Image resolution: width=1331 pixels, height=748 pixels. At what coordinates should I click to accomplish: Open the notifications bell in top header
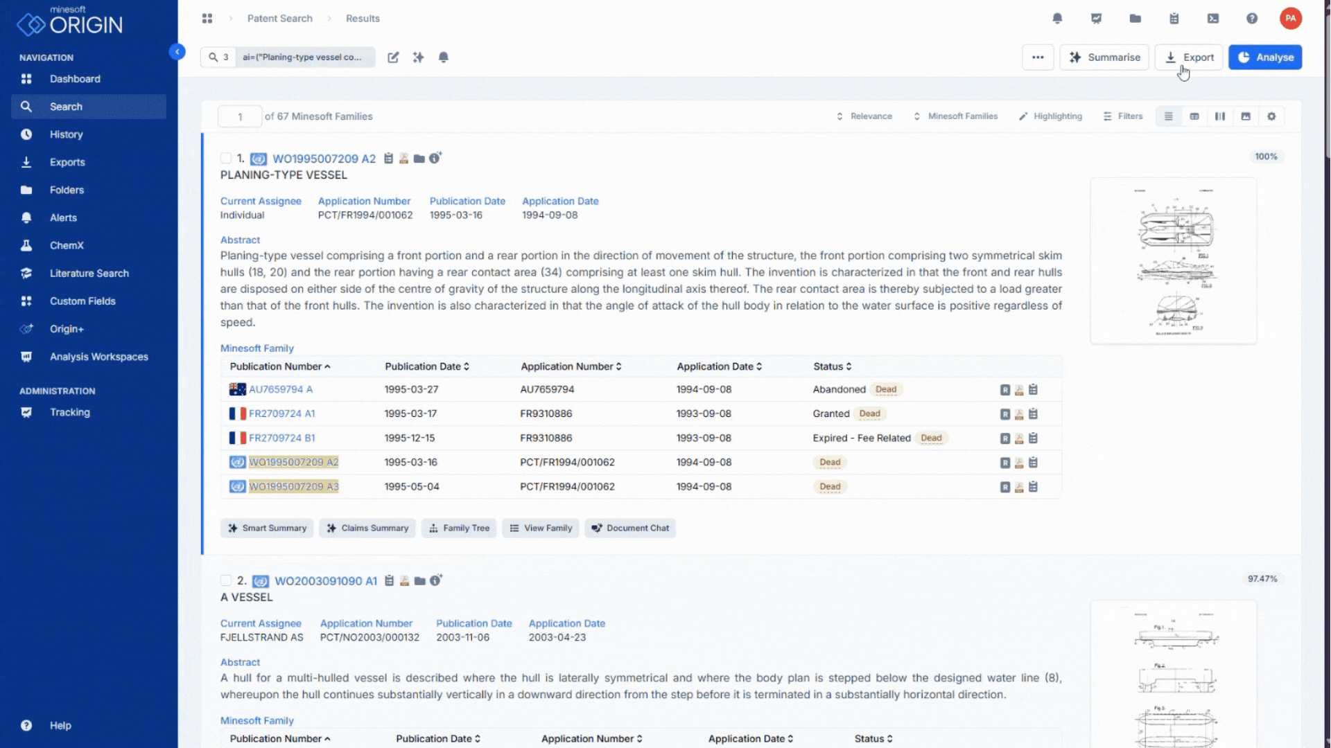click(x=1057, y=19)
